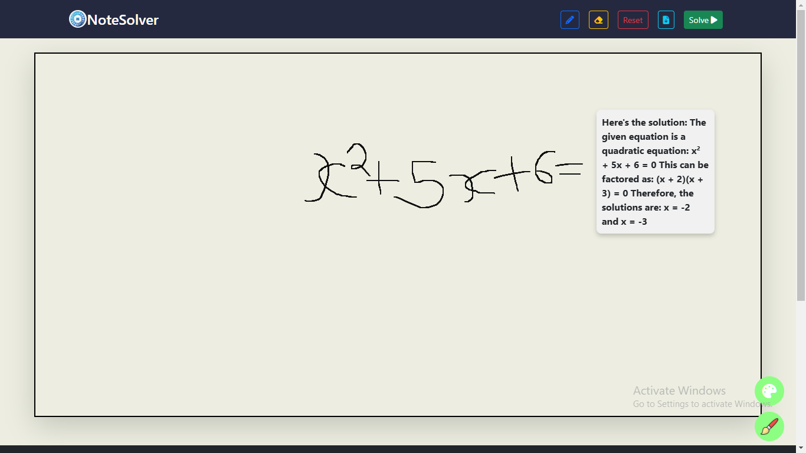Image resolution: width=806 pixels, height=453 pixels.
Task: Click the NoteSolver title text
Action: [122, 19]
